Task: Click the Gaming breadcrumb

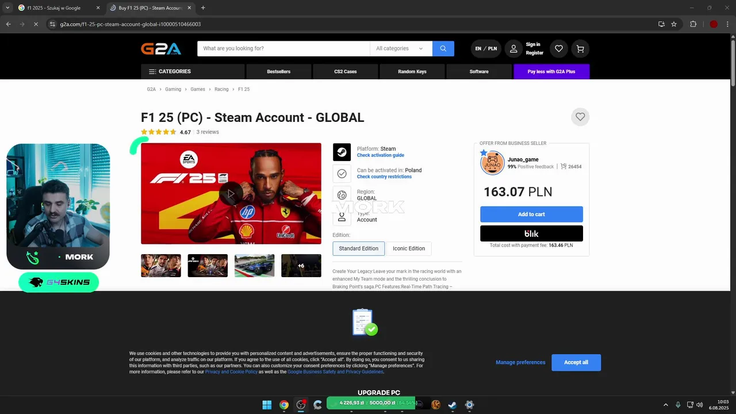Action: point(173,89)
